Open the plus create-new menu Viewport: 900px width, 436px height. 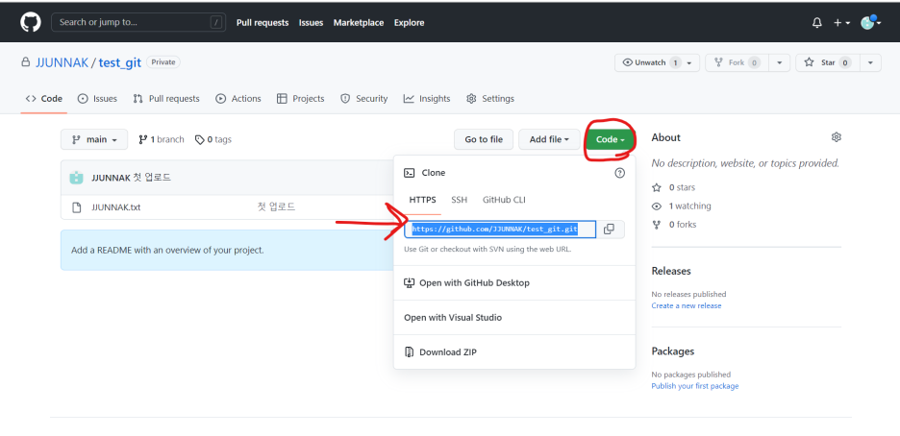click(841, 23)
